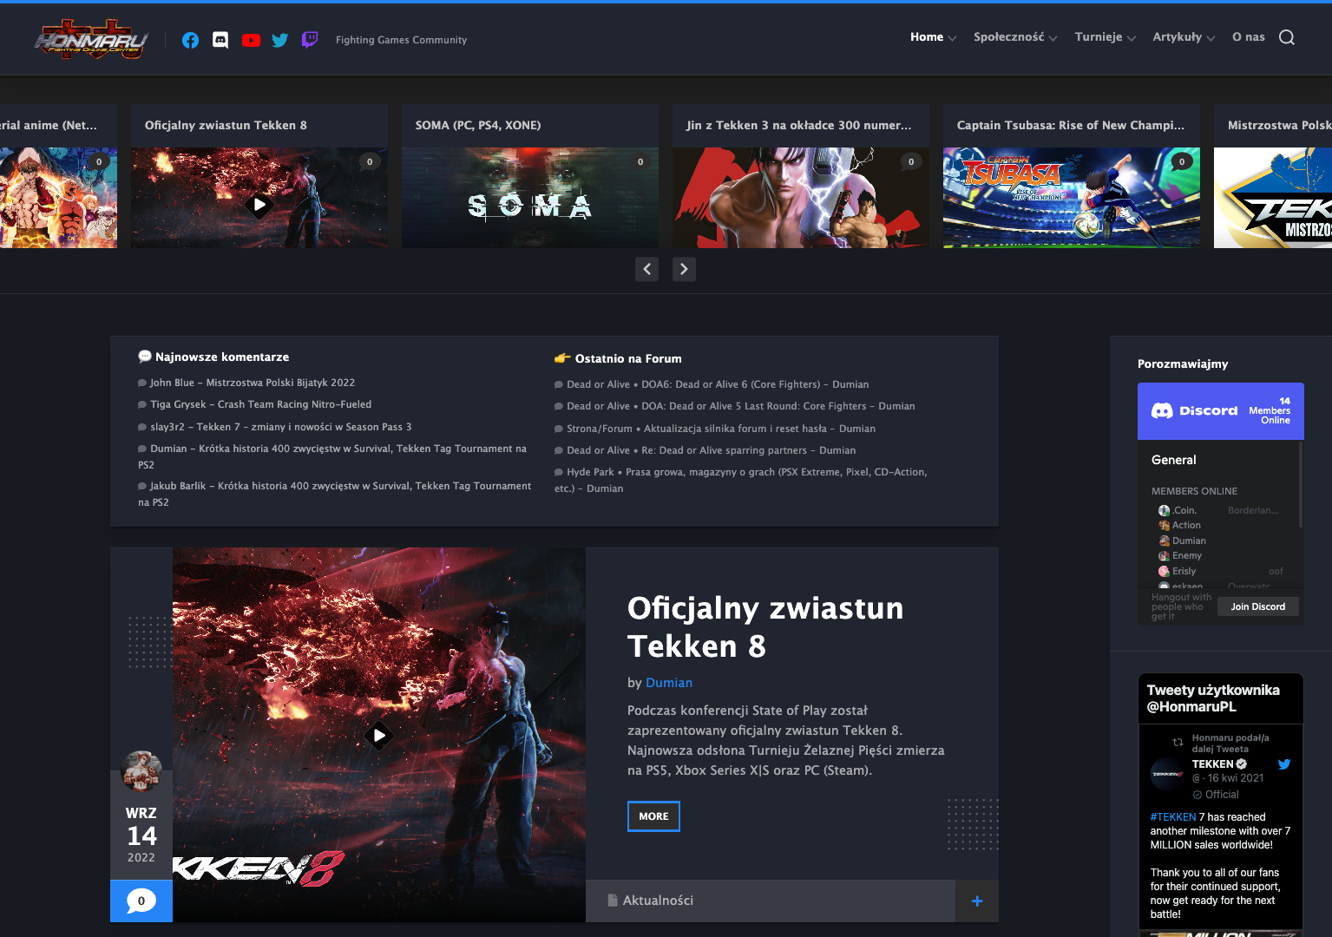The height and width of the screenshot is (937, 1332).
Task: Expand the Turnieje menu
Action: [1105, 37]
